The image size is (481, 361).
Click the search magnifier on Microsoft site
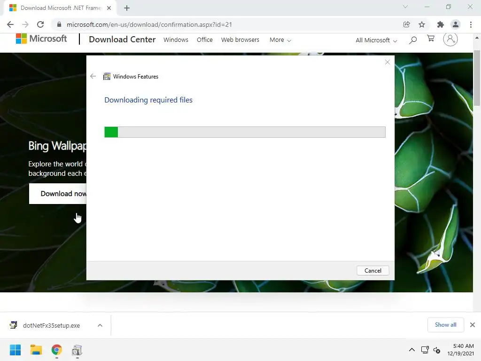413,40
